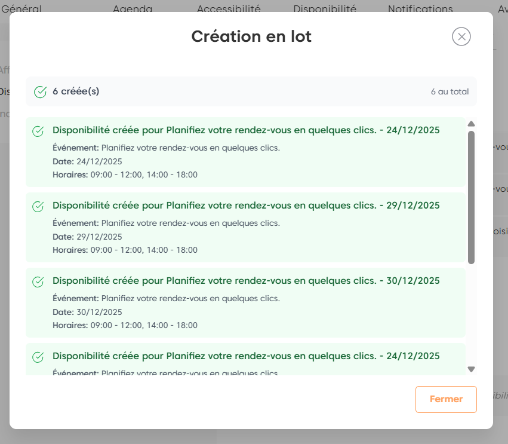Click the "6 au total" counter text
Image resolution: width=508 pixels, height=444 pixels.
coord(449,92)
